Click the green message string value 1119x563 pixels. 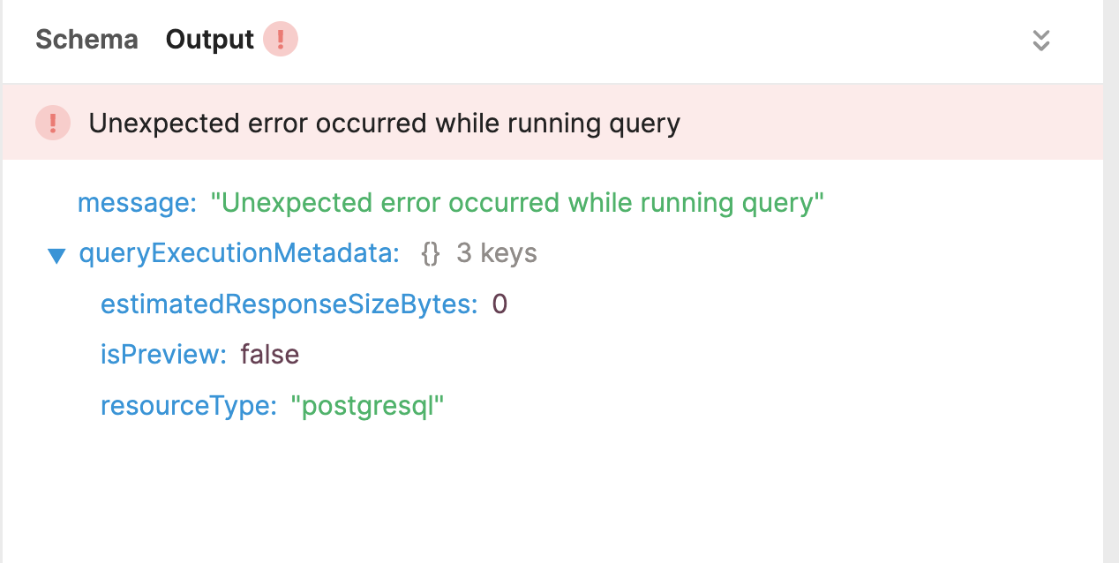pos(516,203)
